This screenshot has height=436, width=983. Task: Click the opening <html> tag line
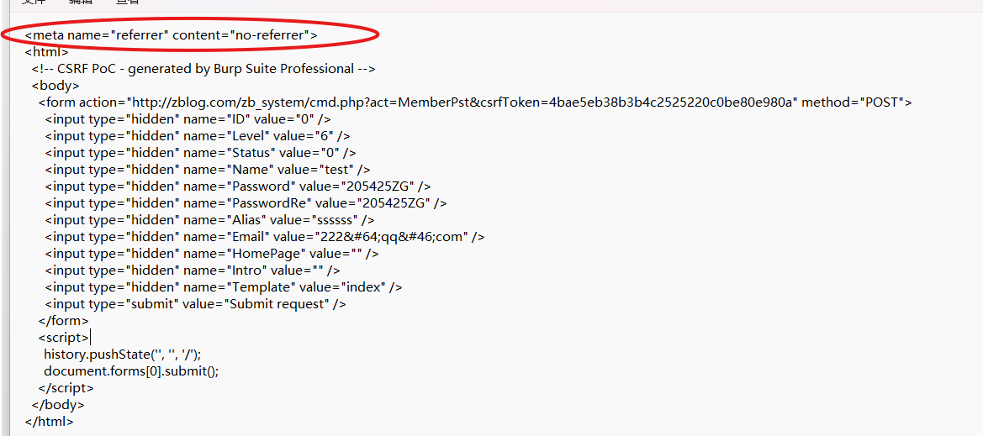pyautogui.click(x=47, y=52)
